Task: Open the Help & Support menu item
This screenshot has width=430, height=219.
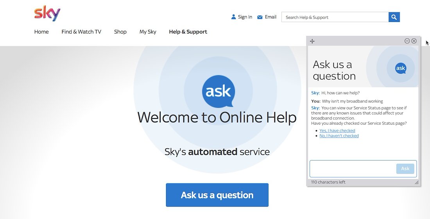Action: pyautogui.click(x=188, y=32)
